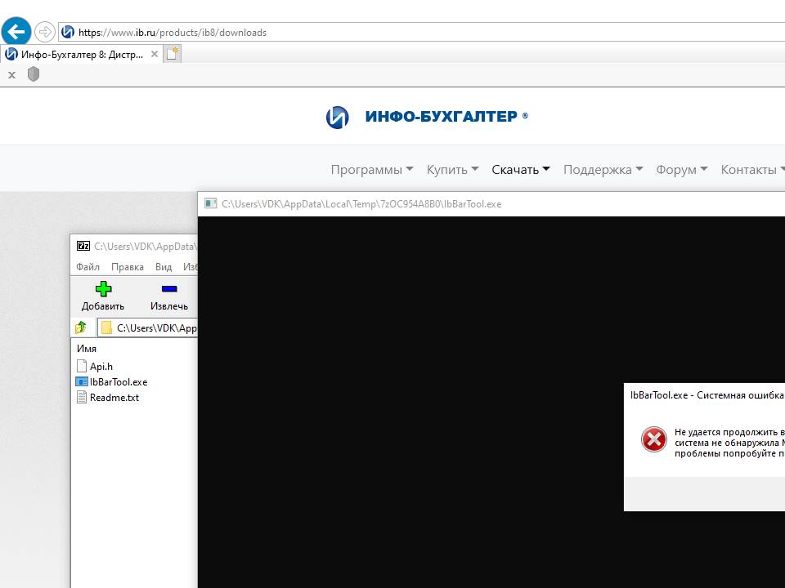This screenshot has width=785, height=588.
Task: Open a new browser tab
Action: (x=173, y=54)
